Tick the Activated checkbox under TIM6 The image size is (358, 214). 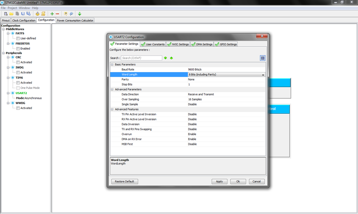[18, 83]
